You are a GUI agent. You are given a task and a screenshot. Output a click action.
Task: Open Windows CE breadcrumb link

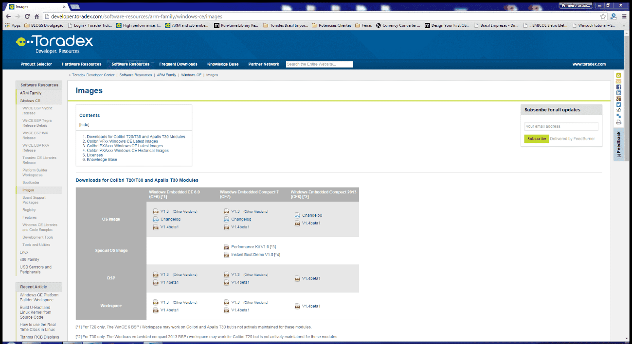click(x=191, y=75)
